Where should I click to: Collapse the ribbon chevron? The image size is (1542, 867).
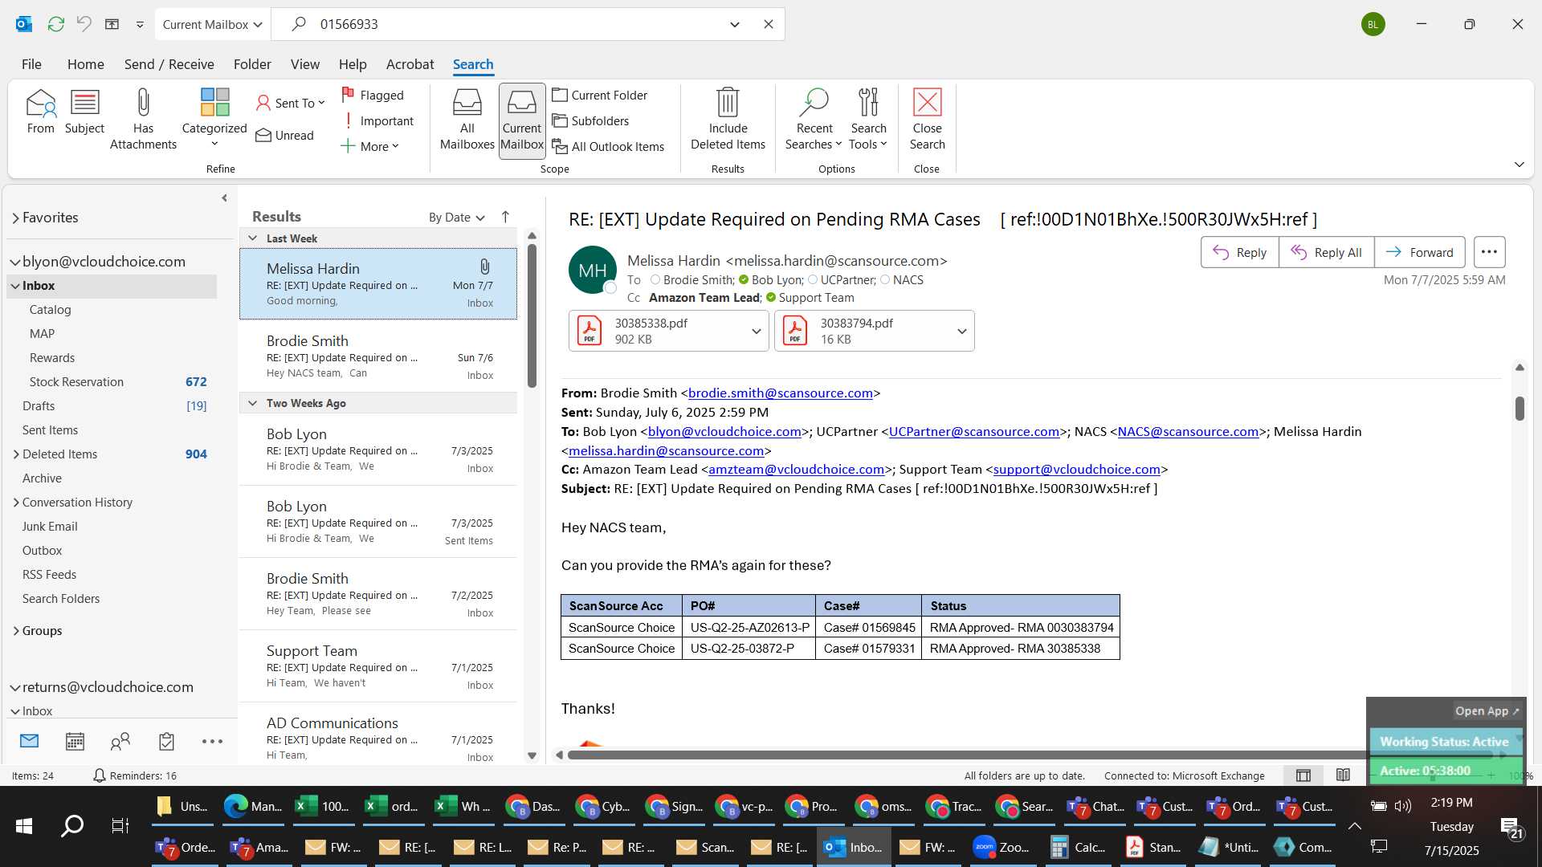(x=1519, y=165)
